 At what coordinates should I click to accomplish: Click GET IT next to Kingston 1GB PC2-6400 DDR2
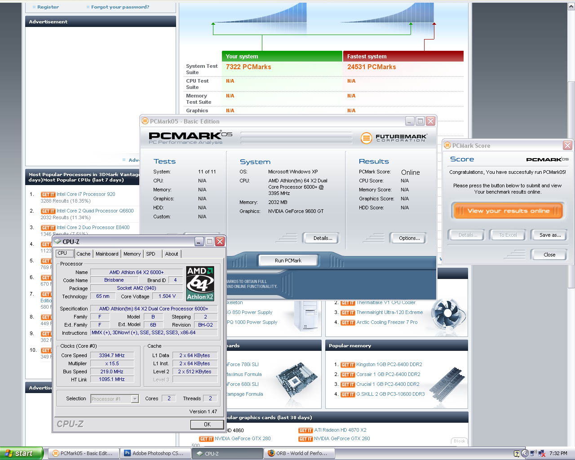click(x=348, y=365)
